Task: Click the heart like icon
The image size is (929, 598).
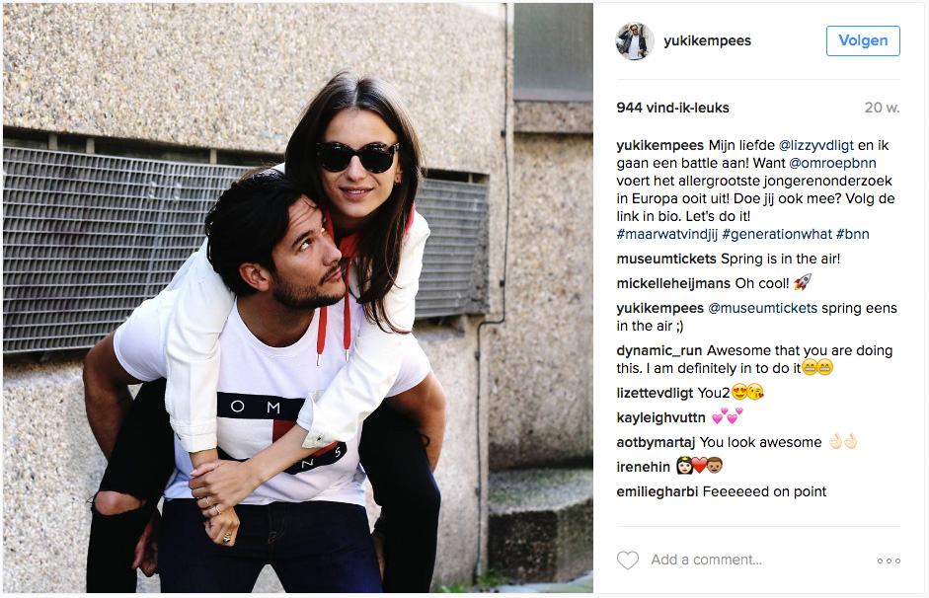Action: (628, 561)
